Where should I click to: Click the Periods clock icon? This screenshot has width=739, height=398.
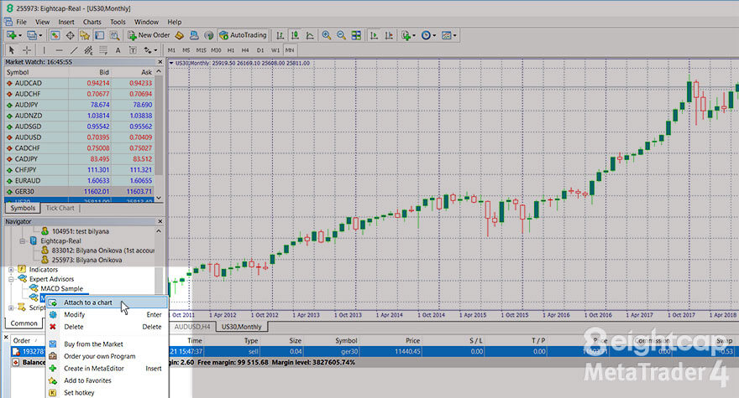(426, 35)
